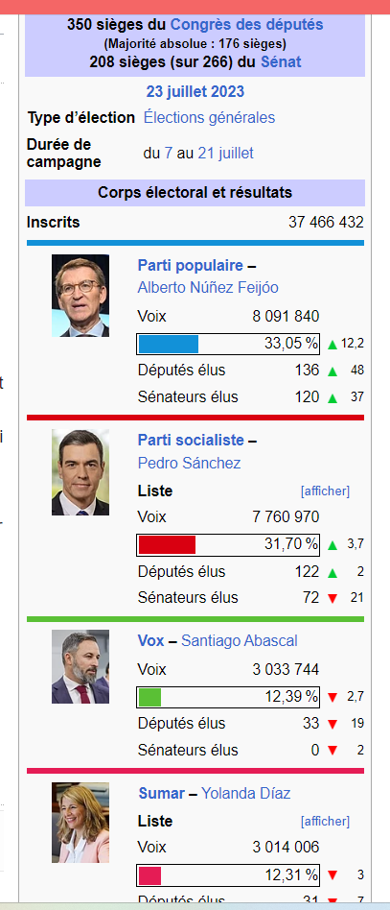
Task: Open the Parti socialiste link
Action: point(191,441)
